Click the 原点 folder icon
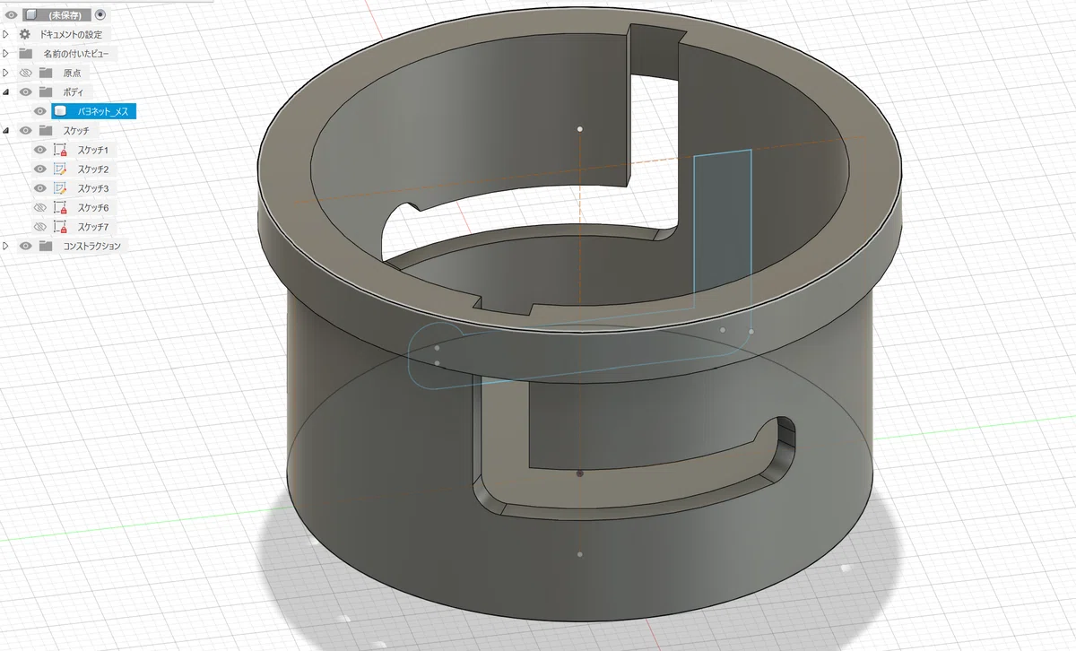The image size is (1076, 651). (x=46, y=73)
